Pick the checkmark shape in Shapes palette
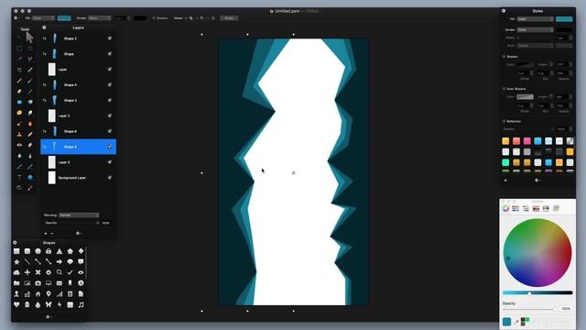 coord(70,273)
